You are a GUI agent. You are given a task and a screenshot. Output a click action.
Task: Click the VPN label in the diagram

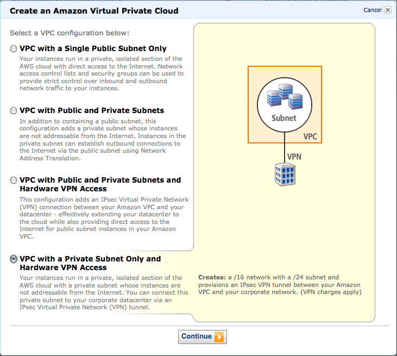point(294,157)
